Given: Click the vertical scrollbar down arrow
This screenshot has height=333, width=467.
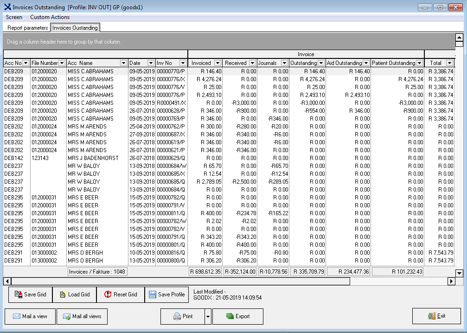Looking at the screenshot, I should [459, 273].
